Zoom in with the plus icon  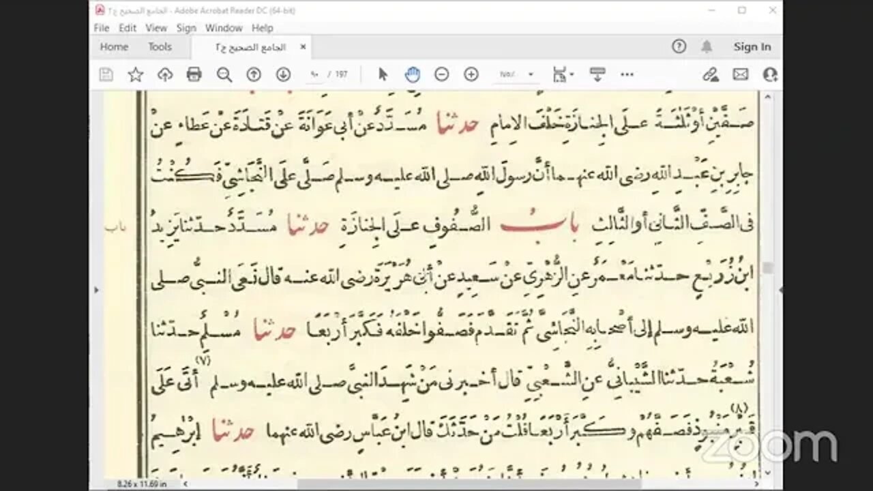coord(471,74)
